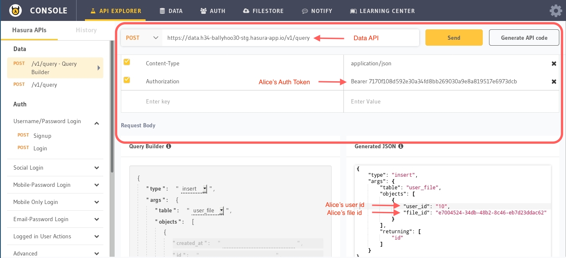Click the created_at input in Query Builder
Screen dimensions: 566x258
(259, 243)
